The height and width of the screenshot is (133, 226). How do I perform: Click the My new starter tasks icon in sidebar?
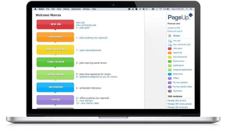pyautogui.click(x=170, y=87)
